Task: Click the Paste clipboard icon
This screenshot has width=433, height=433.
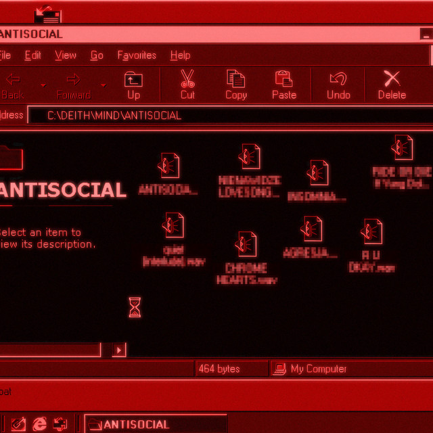Action: tap(283, 79)
